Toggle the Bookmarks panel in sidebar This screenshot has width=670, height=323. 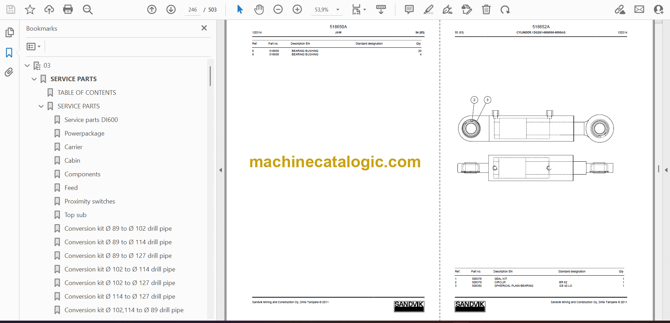tap(9, 53)
